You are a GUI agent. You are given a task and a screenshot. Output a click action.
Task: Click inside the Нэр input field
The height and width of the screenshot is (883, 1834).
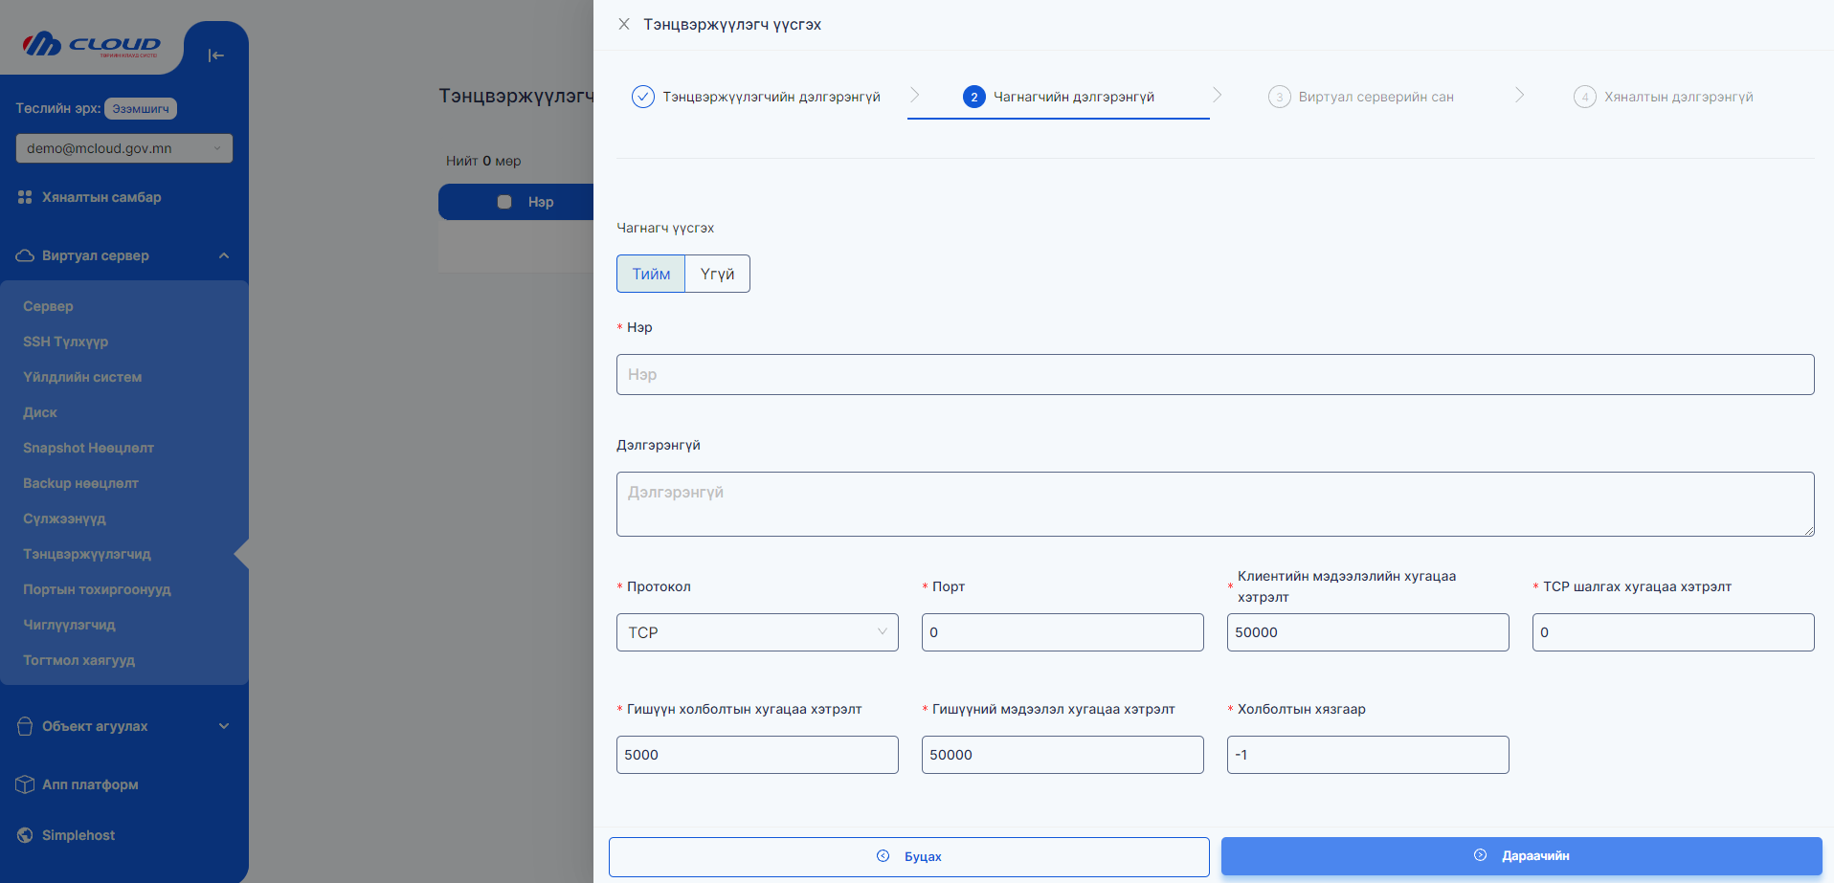point(1214,374)
